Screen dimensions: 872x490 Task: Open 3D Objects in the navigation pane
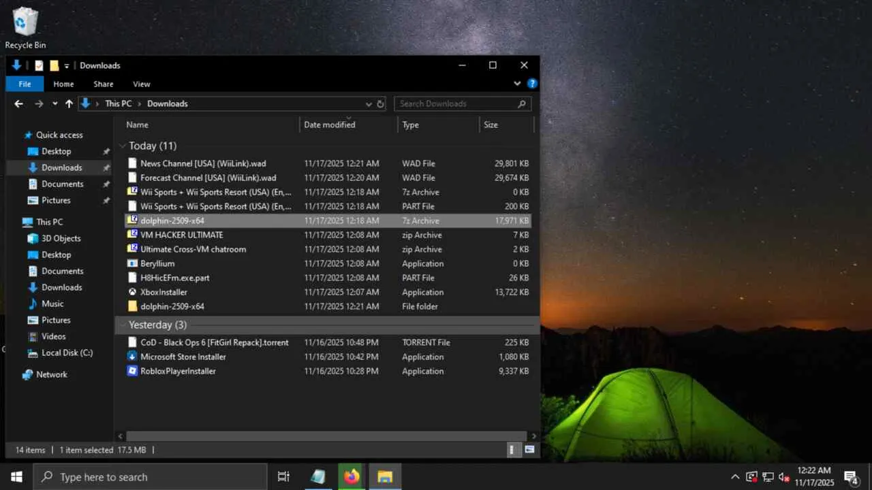pos(61,238)
